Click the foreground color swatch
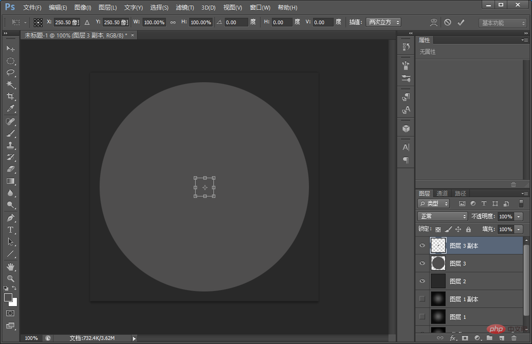Screen dimensions: 532x344 [x=8, y=297]
